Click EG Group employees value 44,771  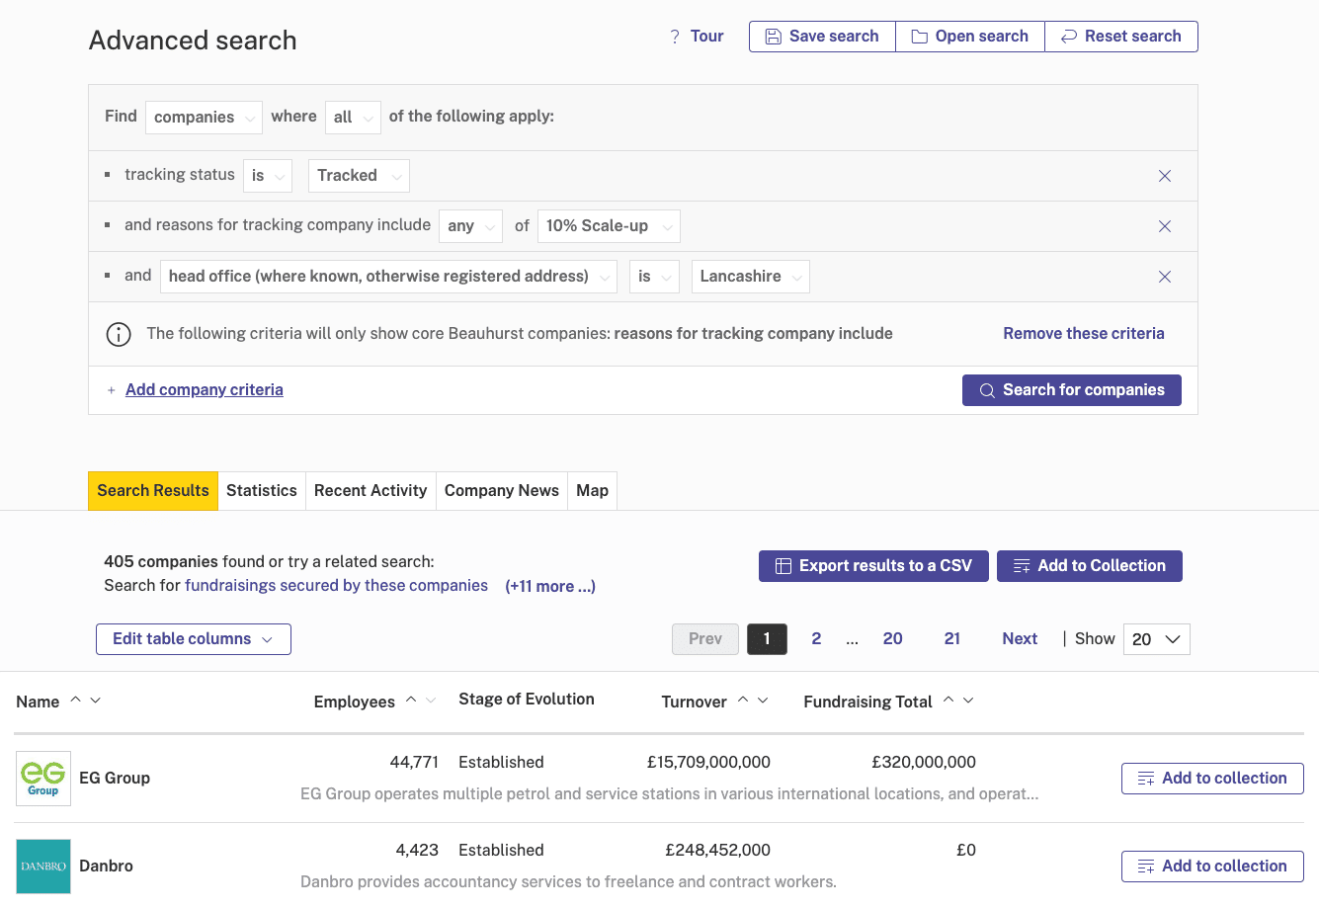(x=414, y=763)
